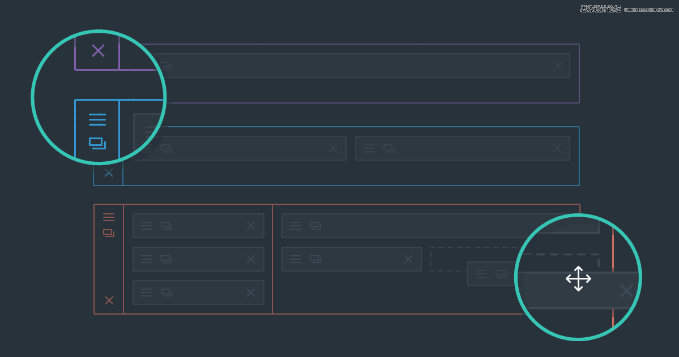Screen dimensions: 679x357
Task: Remove the left module in the blue row
Action: coord(333,148)
